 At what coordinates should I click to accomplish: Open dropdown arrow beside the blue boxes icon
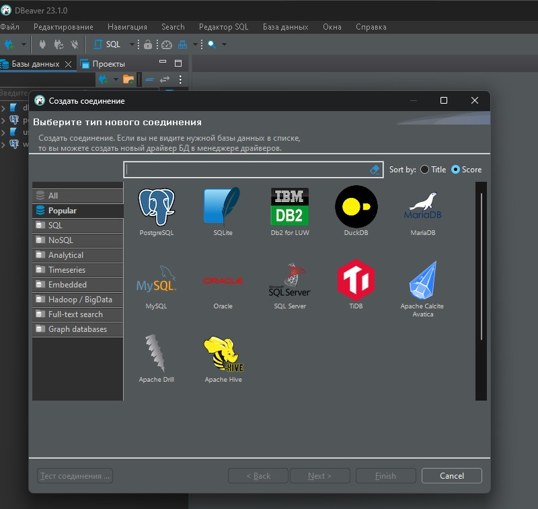tap(195, 44)
